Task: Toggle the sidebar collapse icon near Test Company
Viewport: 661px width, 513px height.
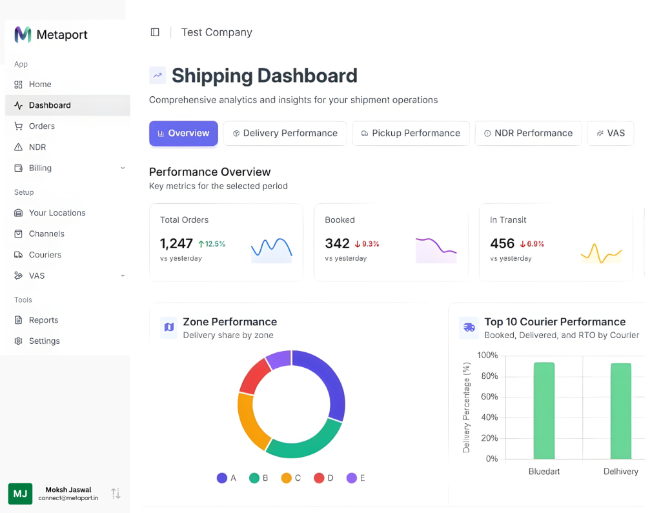Action: [x=154, y=32]
